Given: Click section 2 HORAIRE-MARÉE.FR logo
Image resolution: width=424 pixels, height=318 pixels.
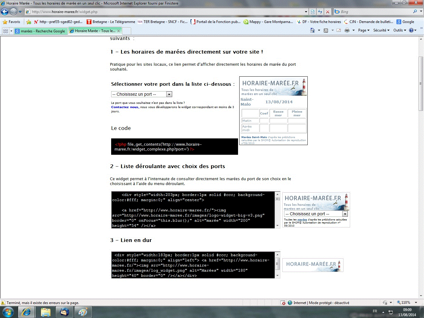Looking at the screenshot, I should point(316,202).
